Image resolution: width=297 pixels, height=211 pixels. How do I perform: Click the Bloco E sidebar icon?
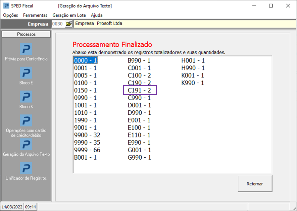tap(26, 73)
